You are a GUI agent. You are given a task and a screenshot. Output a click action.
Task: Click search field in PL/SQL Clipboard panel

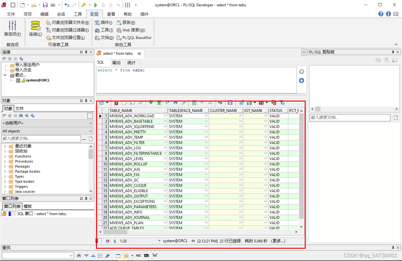(x=350, y=117)
